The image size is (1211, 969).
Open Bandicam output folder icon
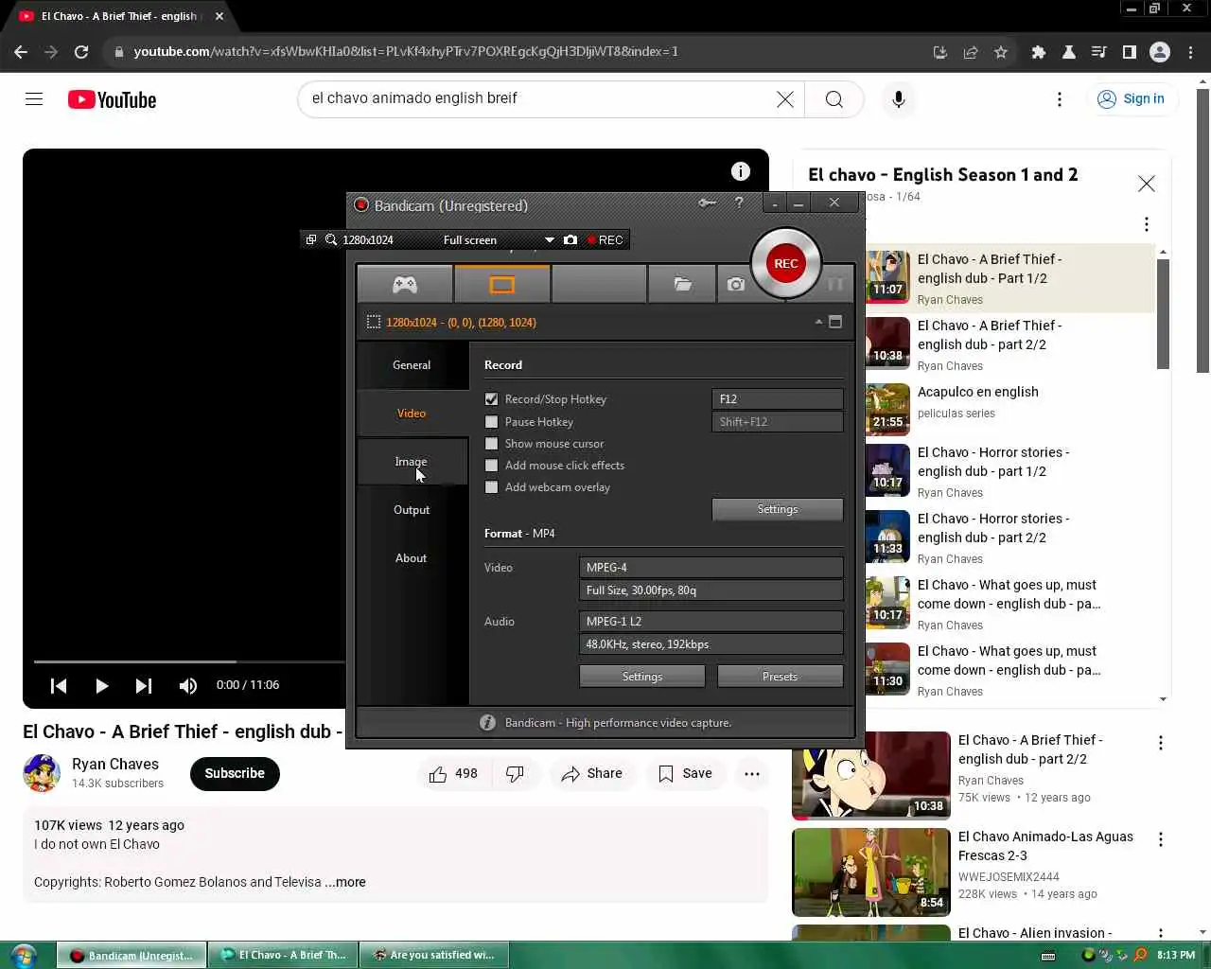click(682, 284)
